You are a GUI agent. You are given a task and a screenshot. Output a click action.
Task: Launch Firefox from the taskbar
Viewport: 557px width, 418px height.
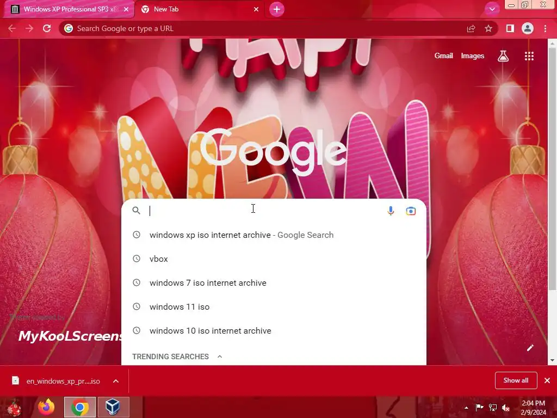[47, 407]
